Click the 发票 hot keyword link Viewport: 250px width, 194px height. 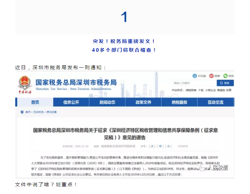229,90
